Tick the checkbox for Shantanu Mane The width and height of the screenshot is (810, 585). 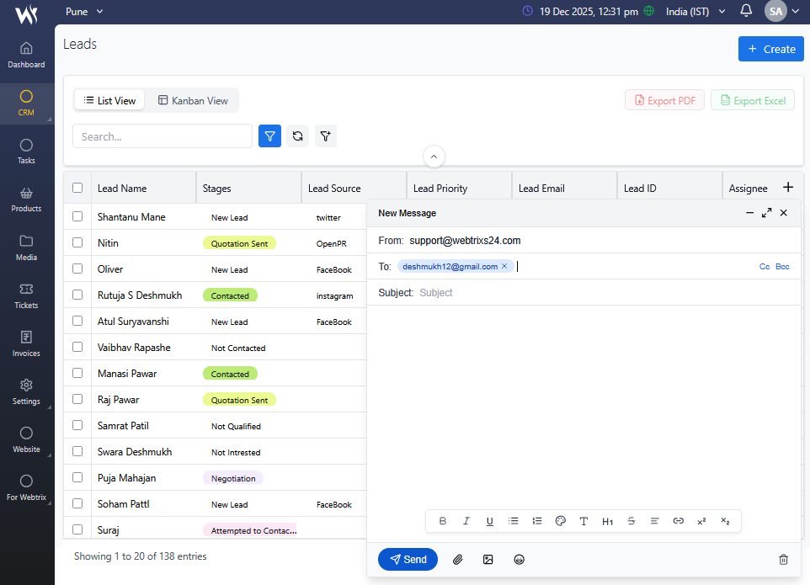[77, 217]
